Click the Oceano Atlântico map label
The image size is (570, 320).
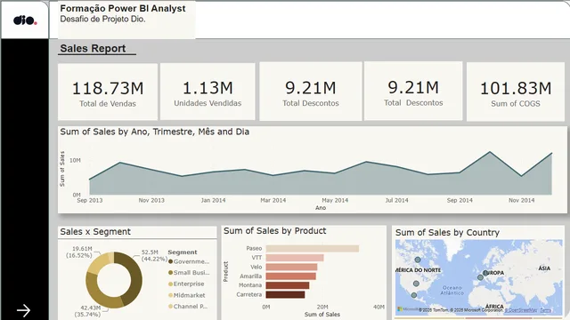pos(452,290)
